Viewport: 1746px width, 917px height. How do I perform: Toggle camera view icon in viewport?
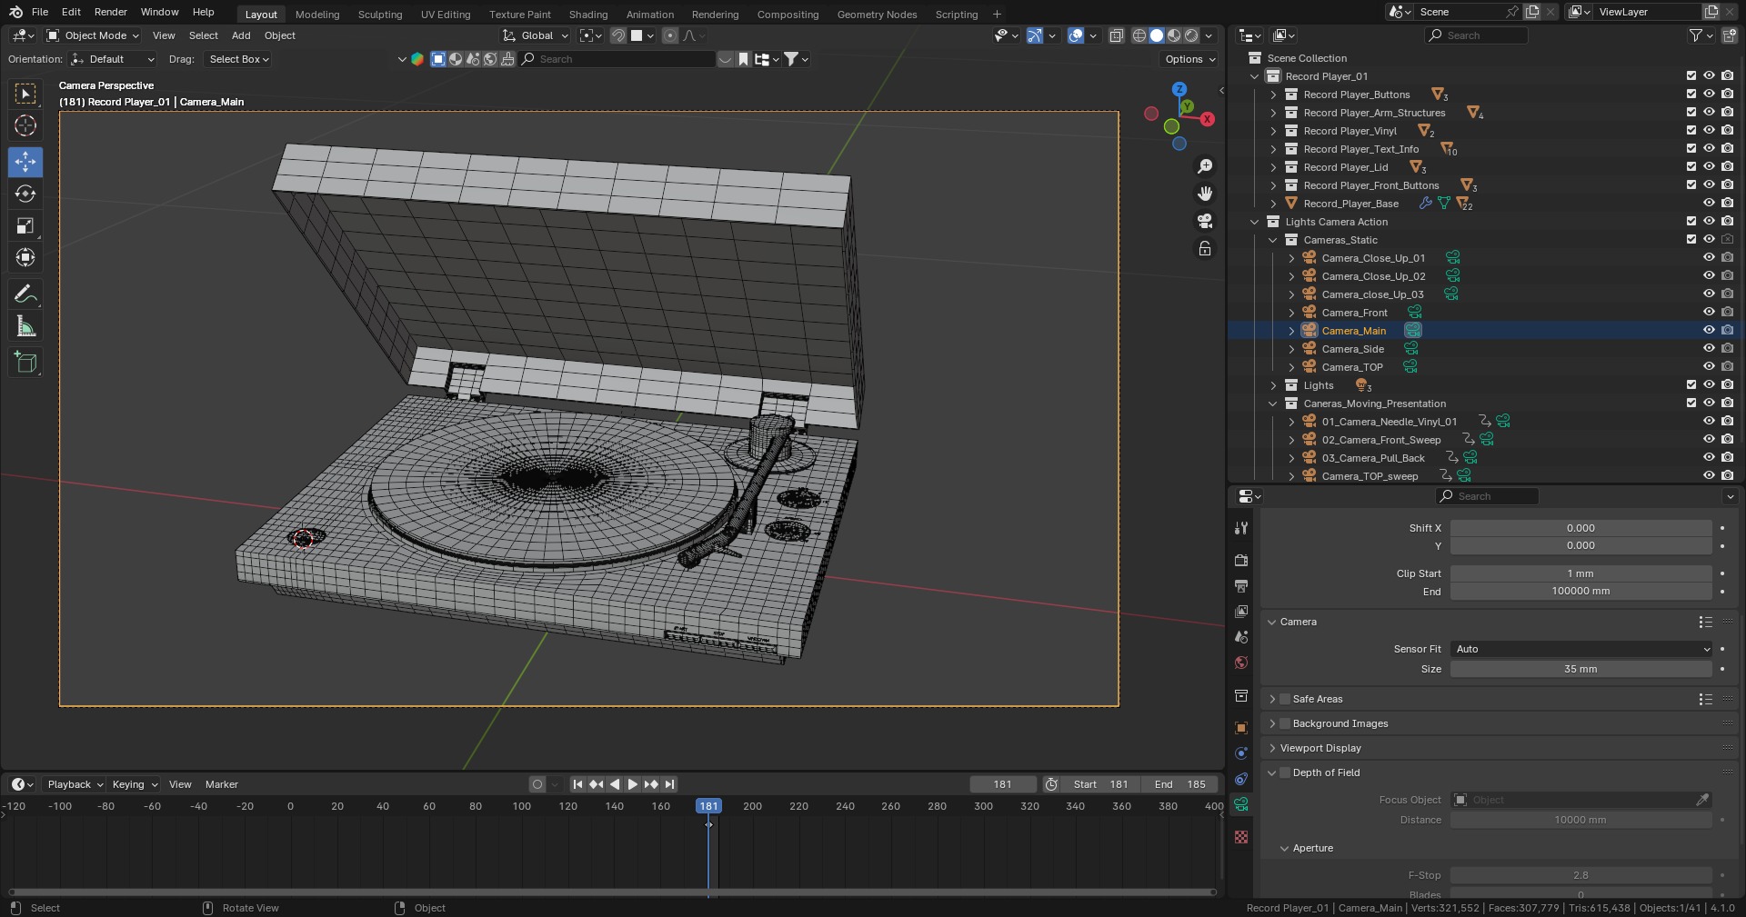1205,221
